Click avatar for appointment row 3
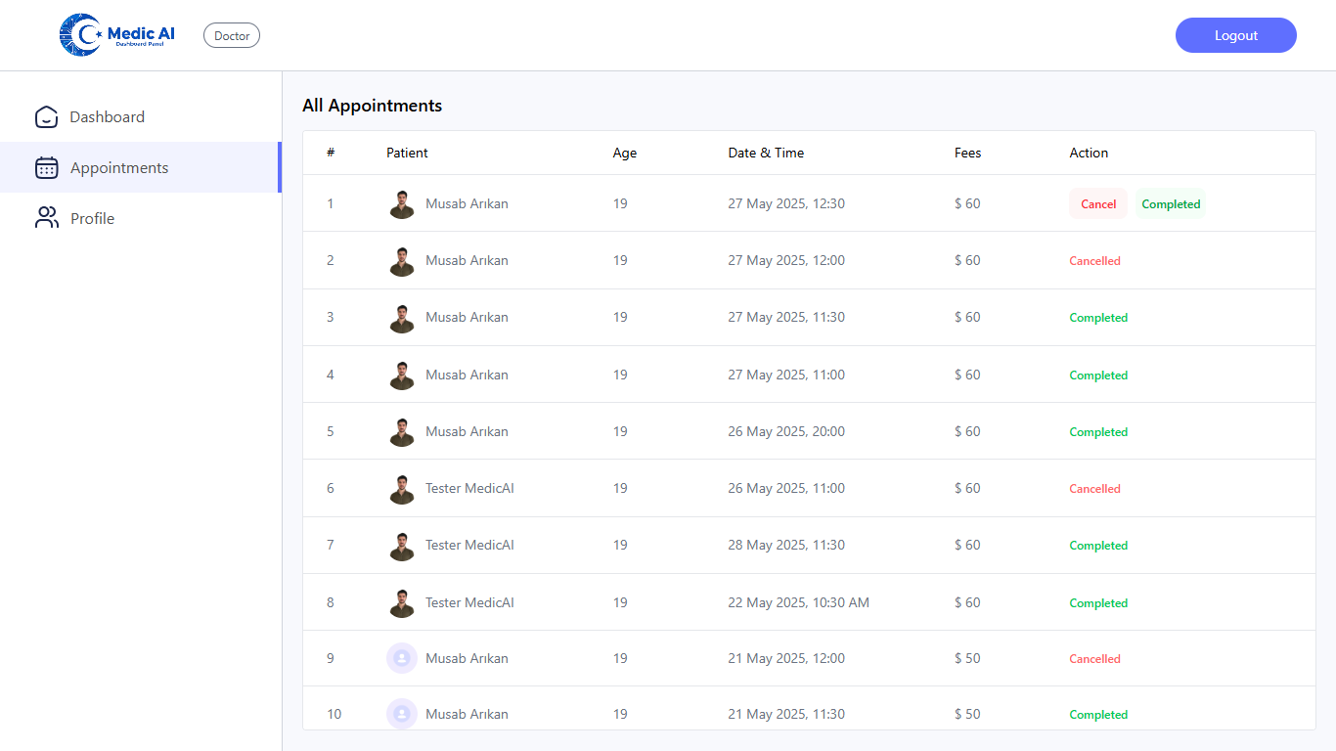 pyautogui.click(x=402, y=318)
